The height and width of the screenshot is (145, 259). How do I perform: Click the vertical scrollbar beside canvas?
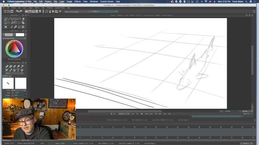coord(252,60)
